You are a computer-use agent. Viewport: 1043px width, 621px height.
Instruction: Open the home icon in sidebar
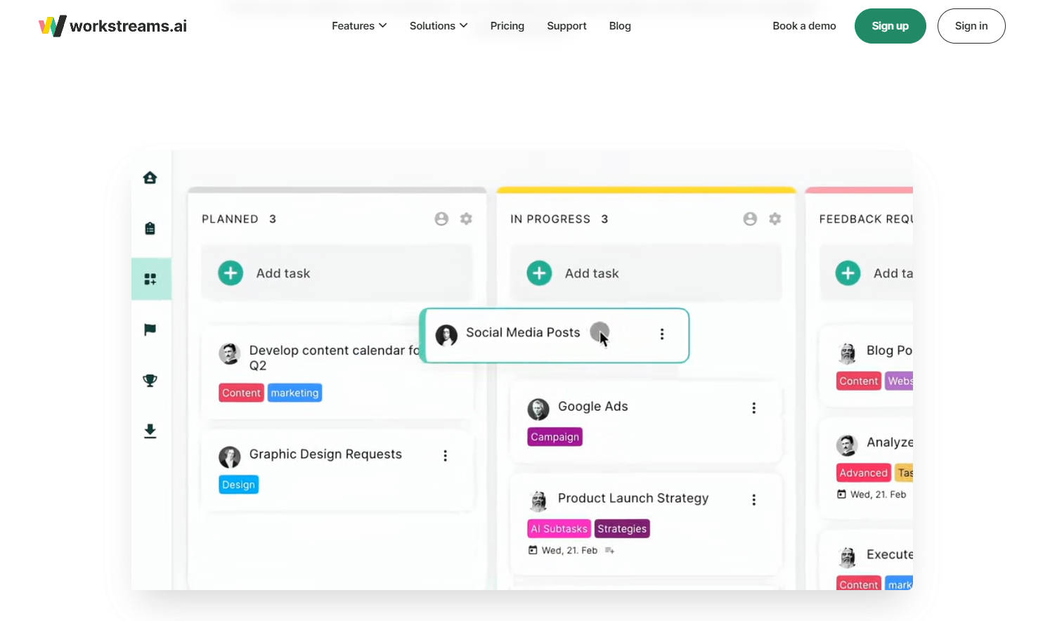click(x=150, y=178)
